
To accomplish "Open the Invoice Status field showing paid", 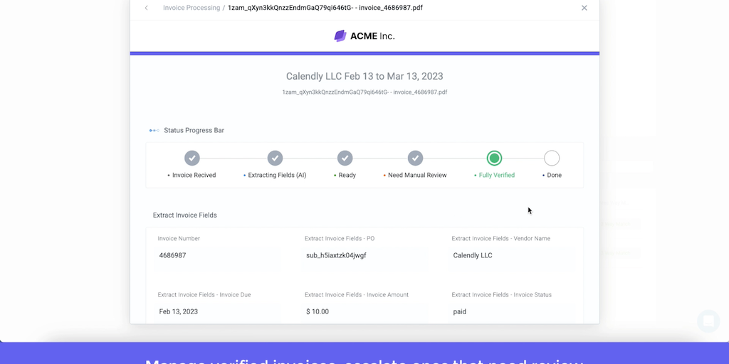I will pos(460,311).
